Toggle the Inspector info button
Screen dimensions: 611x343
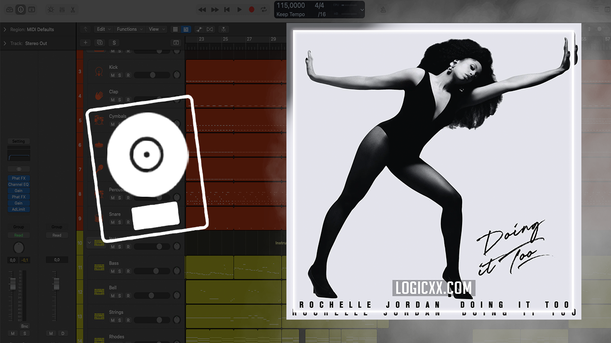21,10
